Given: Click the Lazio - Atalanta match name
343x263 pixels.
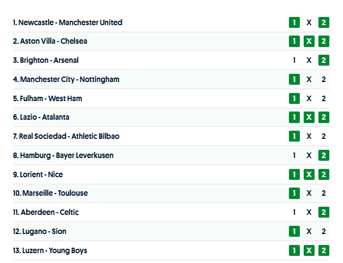Looking at the screenshot, I should click(x=41, y=117).
